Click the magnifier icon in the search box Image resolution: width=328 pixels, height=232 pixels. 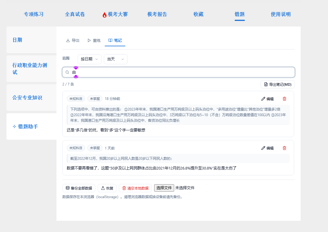pyautogui.click(x=67, y=72)
